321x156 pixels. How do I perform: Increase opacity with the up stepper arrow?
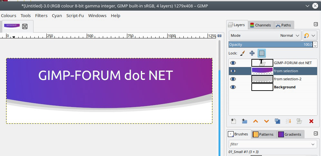315,43
